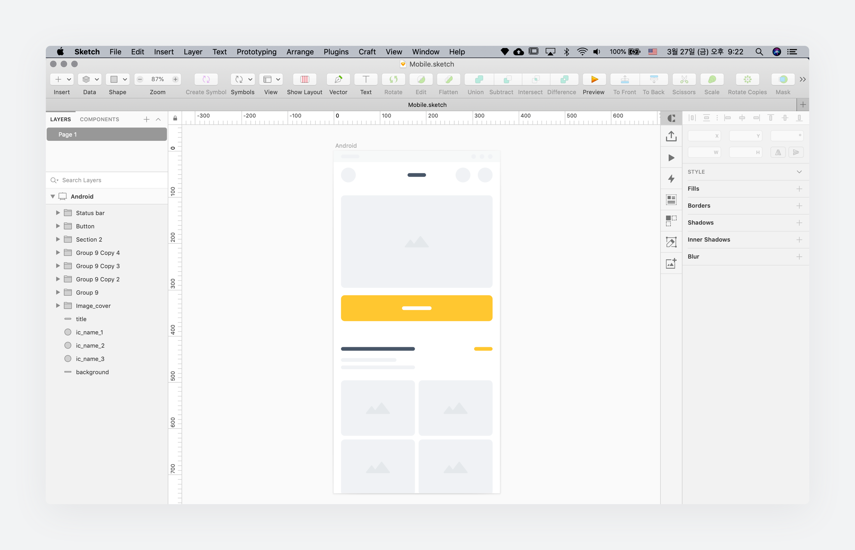Click the Scissors tool icon
This screenshot has width=855, height=550.
684,79
